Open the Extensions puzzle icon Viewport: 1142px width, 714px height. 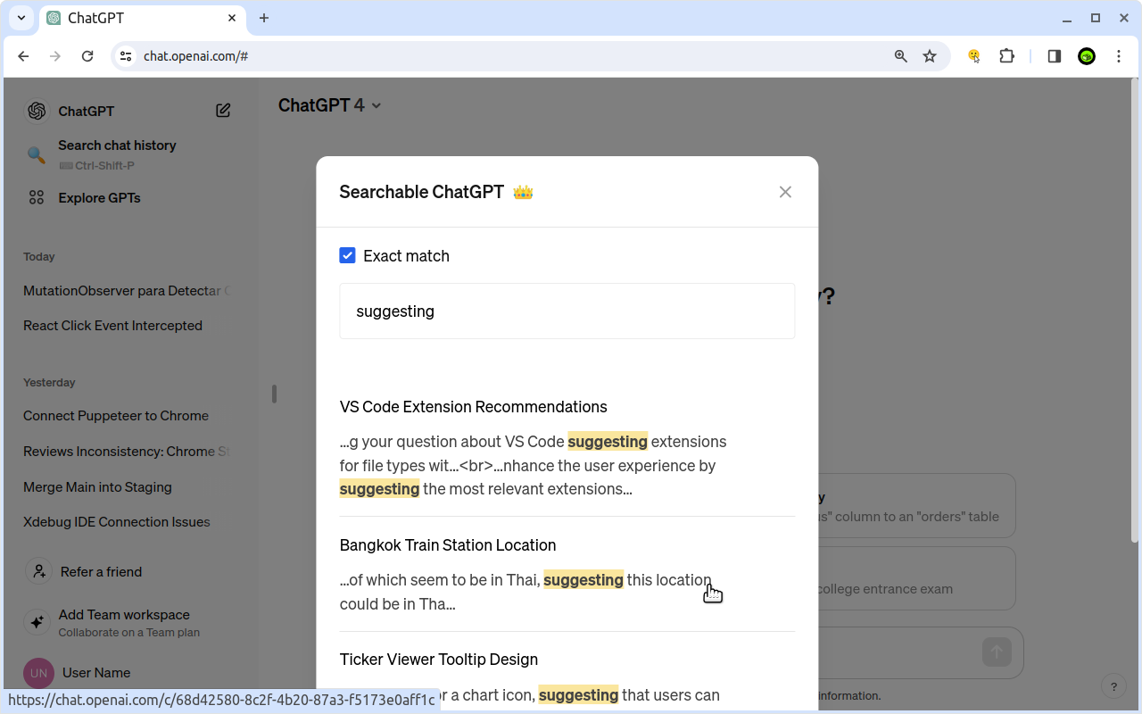1006,56
